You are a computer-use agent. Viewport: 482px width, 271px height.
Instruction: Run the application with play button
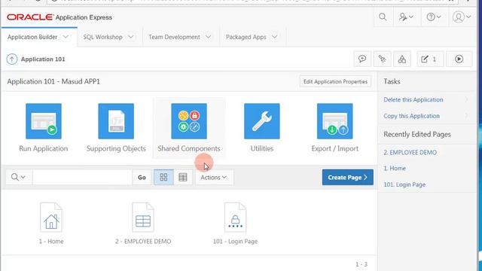click(459, 59)
